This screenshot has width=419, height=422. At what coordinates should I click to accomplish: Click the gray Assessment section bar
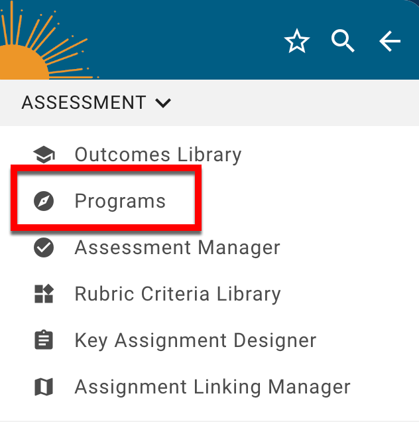[298, 103]
